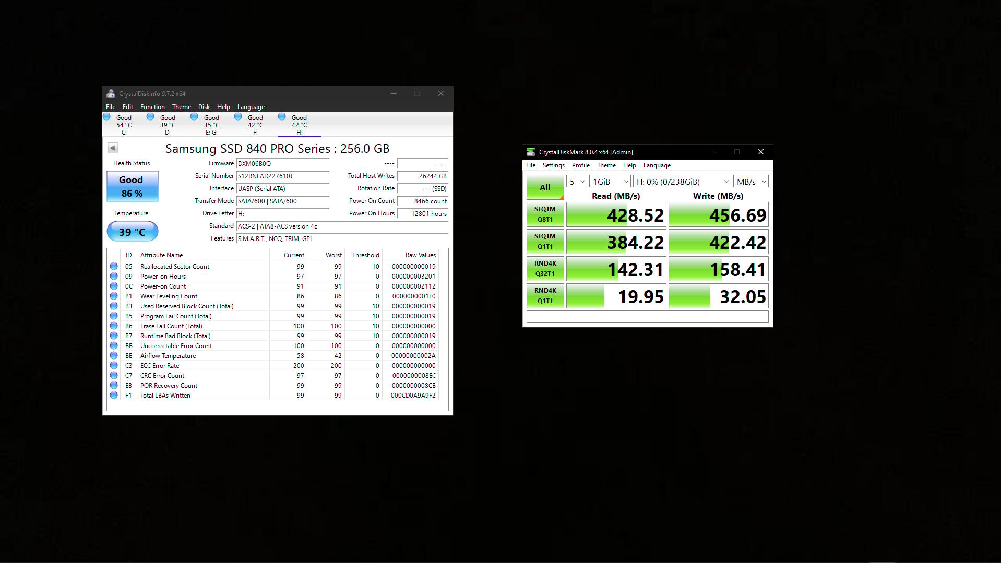Click the previous disk arrow button
The height and width of the screenshot is (563, 1001).
click(x=113, y=148)
